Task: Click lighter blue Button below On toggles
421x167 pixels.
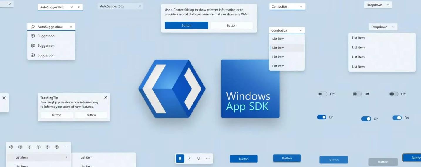Action: coord(334,160)
